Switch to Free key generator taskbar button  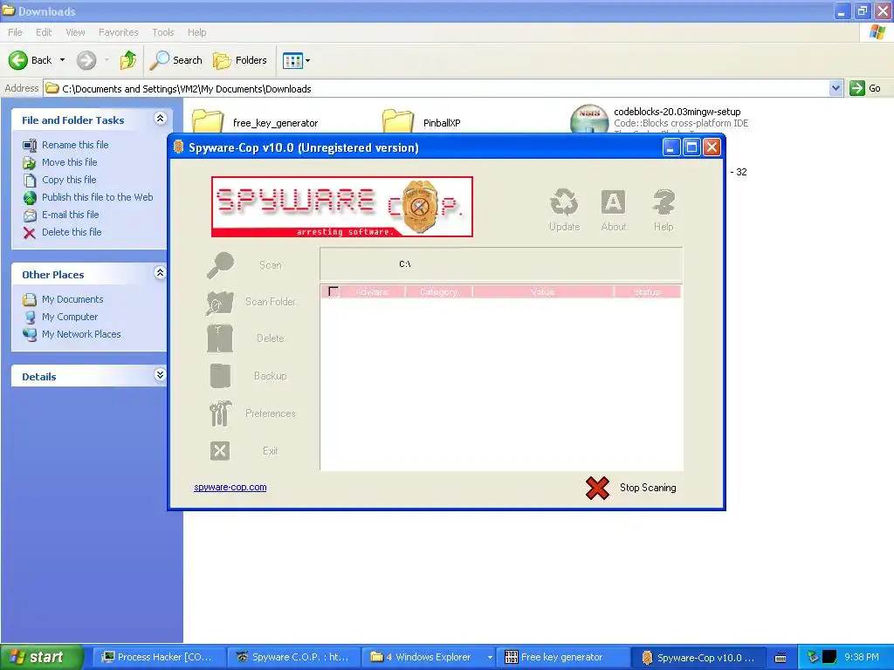tap(562, 658)
